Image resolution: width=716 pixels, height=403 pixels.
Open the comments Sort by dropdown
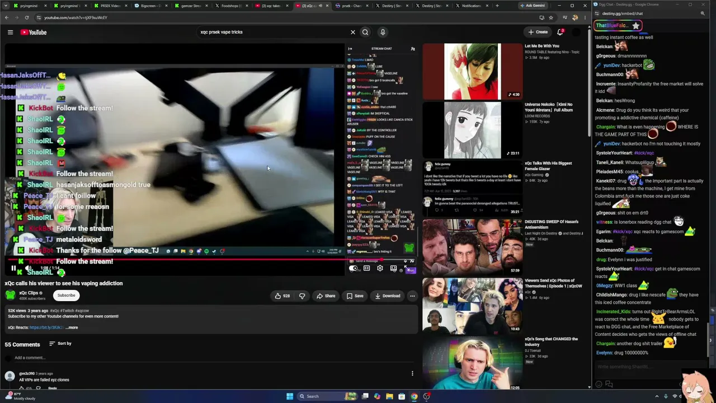point(60,344)
